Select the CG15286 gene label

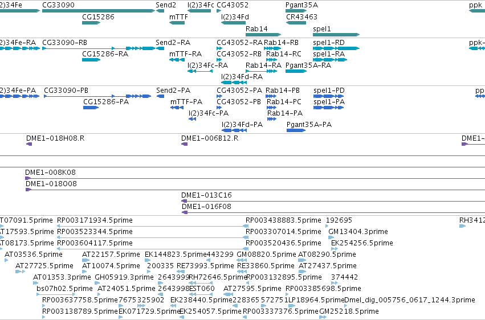[x=98, y=17]
